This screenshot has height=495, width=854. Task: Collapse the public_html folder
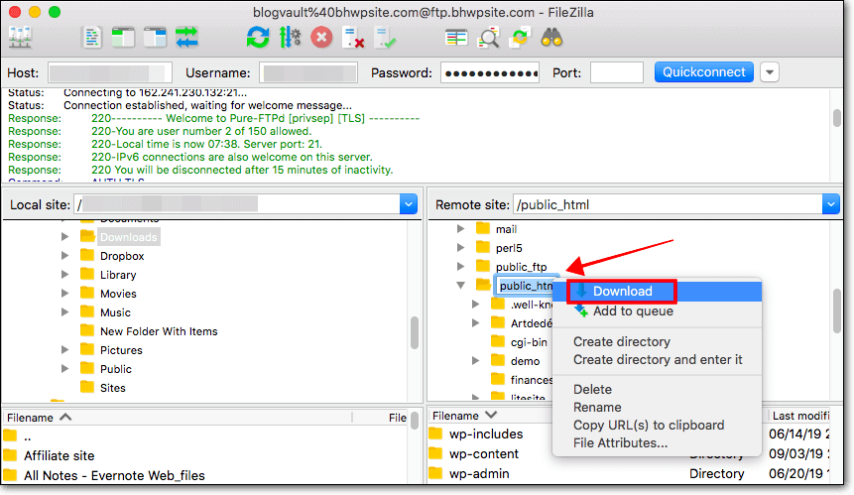(461, 286)
